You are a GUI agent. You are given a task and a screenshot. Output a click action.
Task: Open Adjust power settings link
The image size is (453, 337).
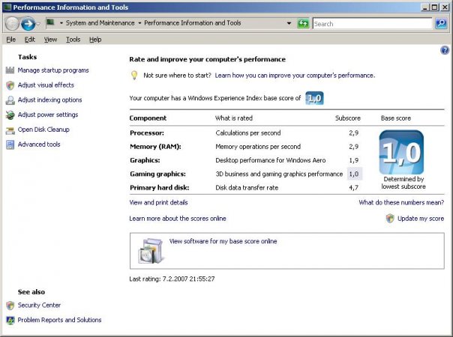pyautogui.click(x=48, y=115)
